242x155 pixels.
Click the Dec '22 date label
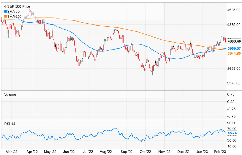[x=183, y=152]
